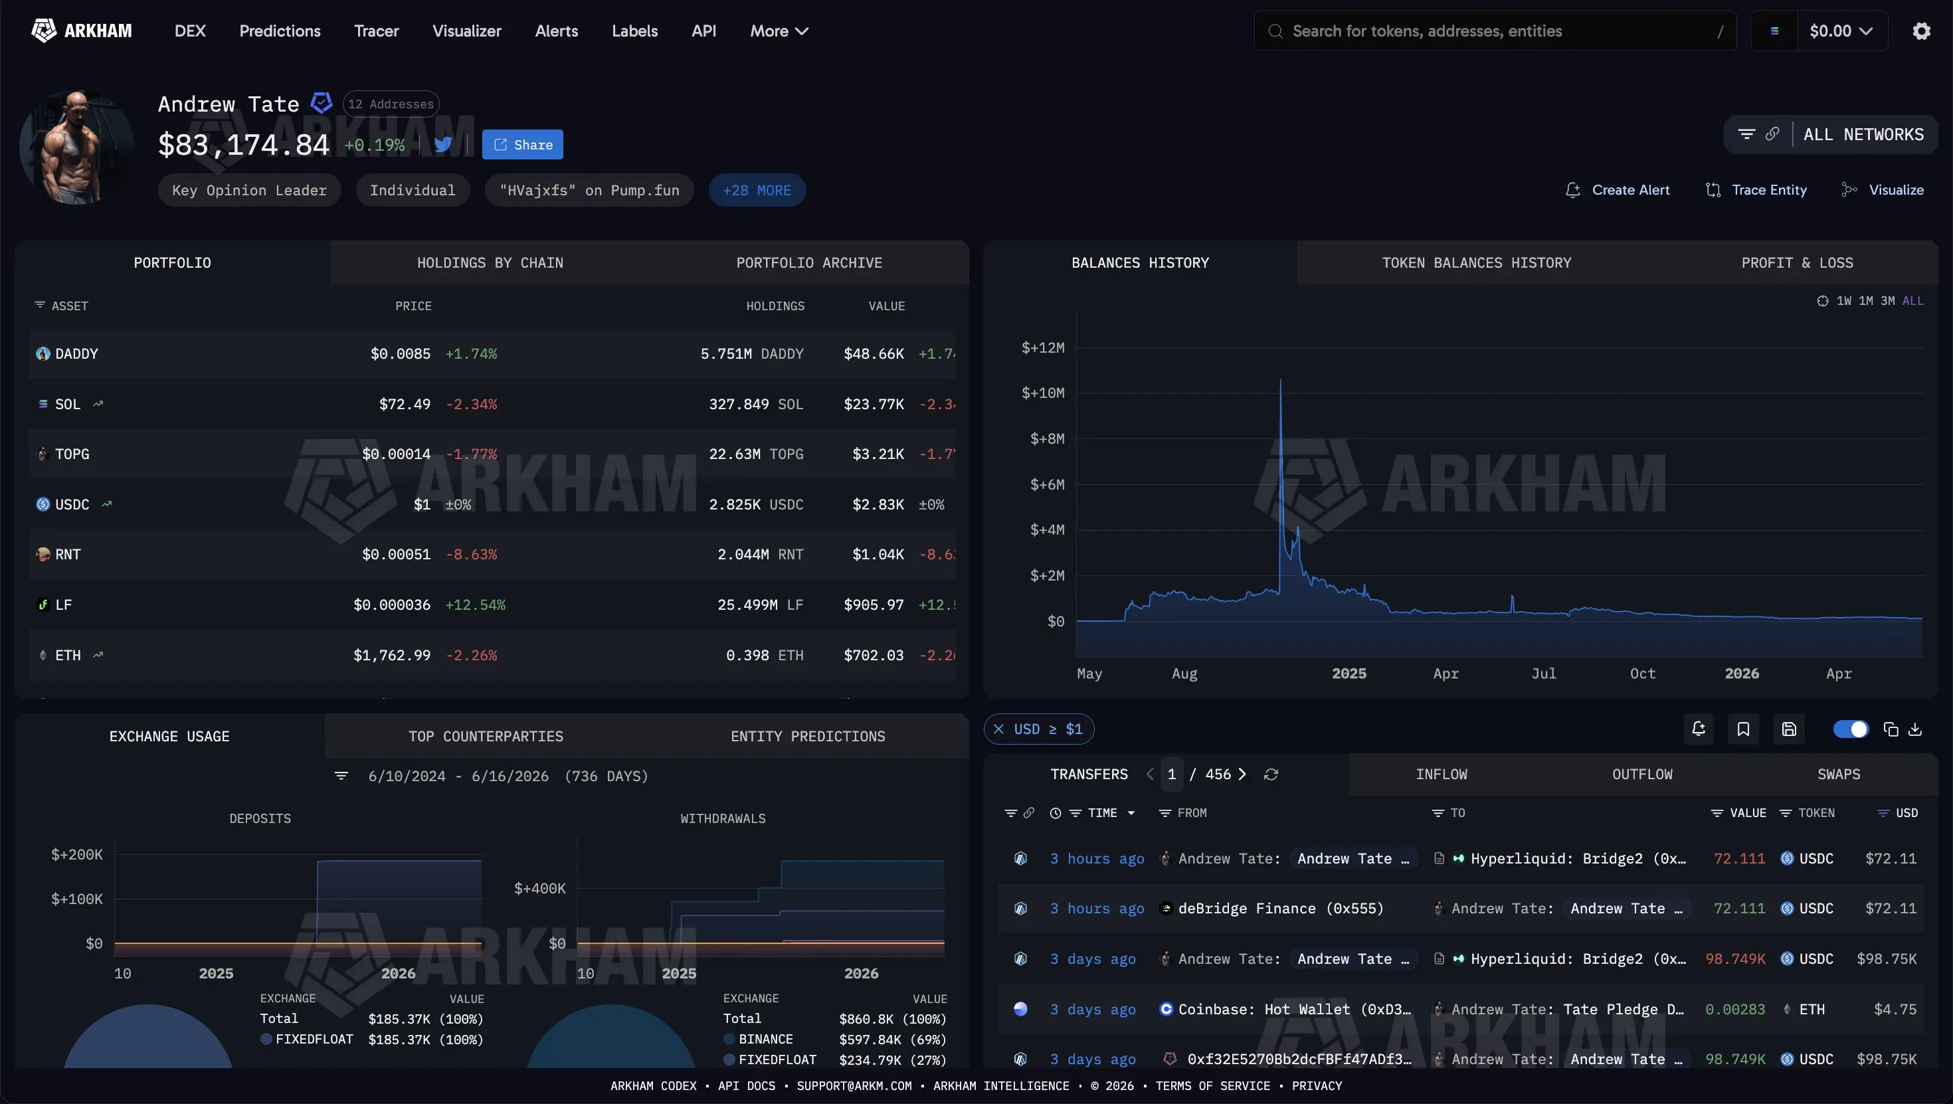This screenshot has width=1953, height=1104.
Task: Select the 1W chart range
Action: (x=1844, y=301)
